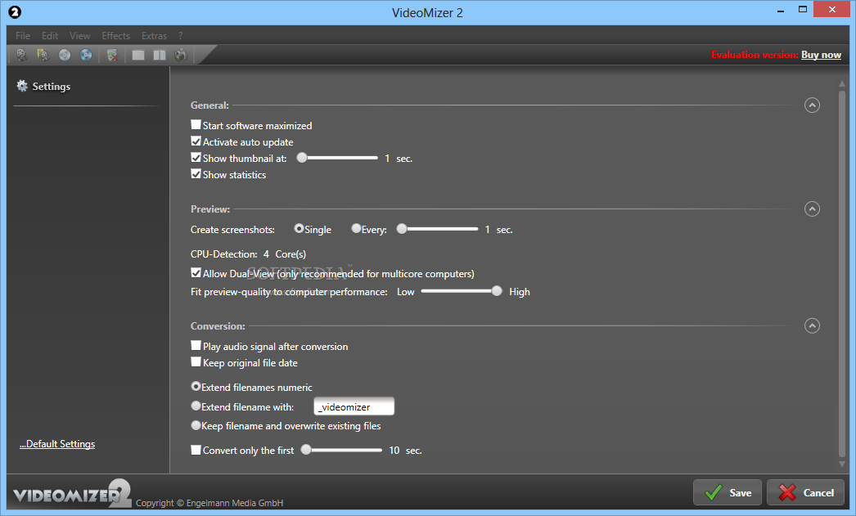Select the Single screenshot radio button
Screen dimensions: 856x516
(x=299, y=228)
